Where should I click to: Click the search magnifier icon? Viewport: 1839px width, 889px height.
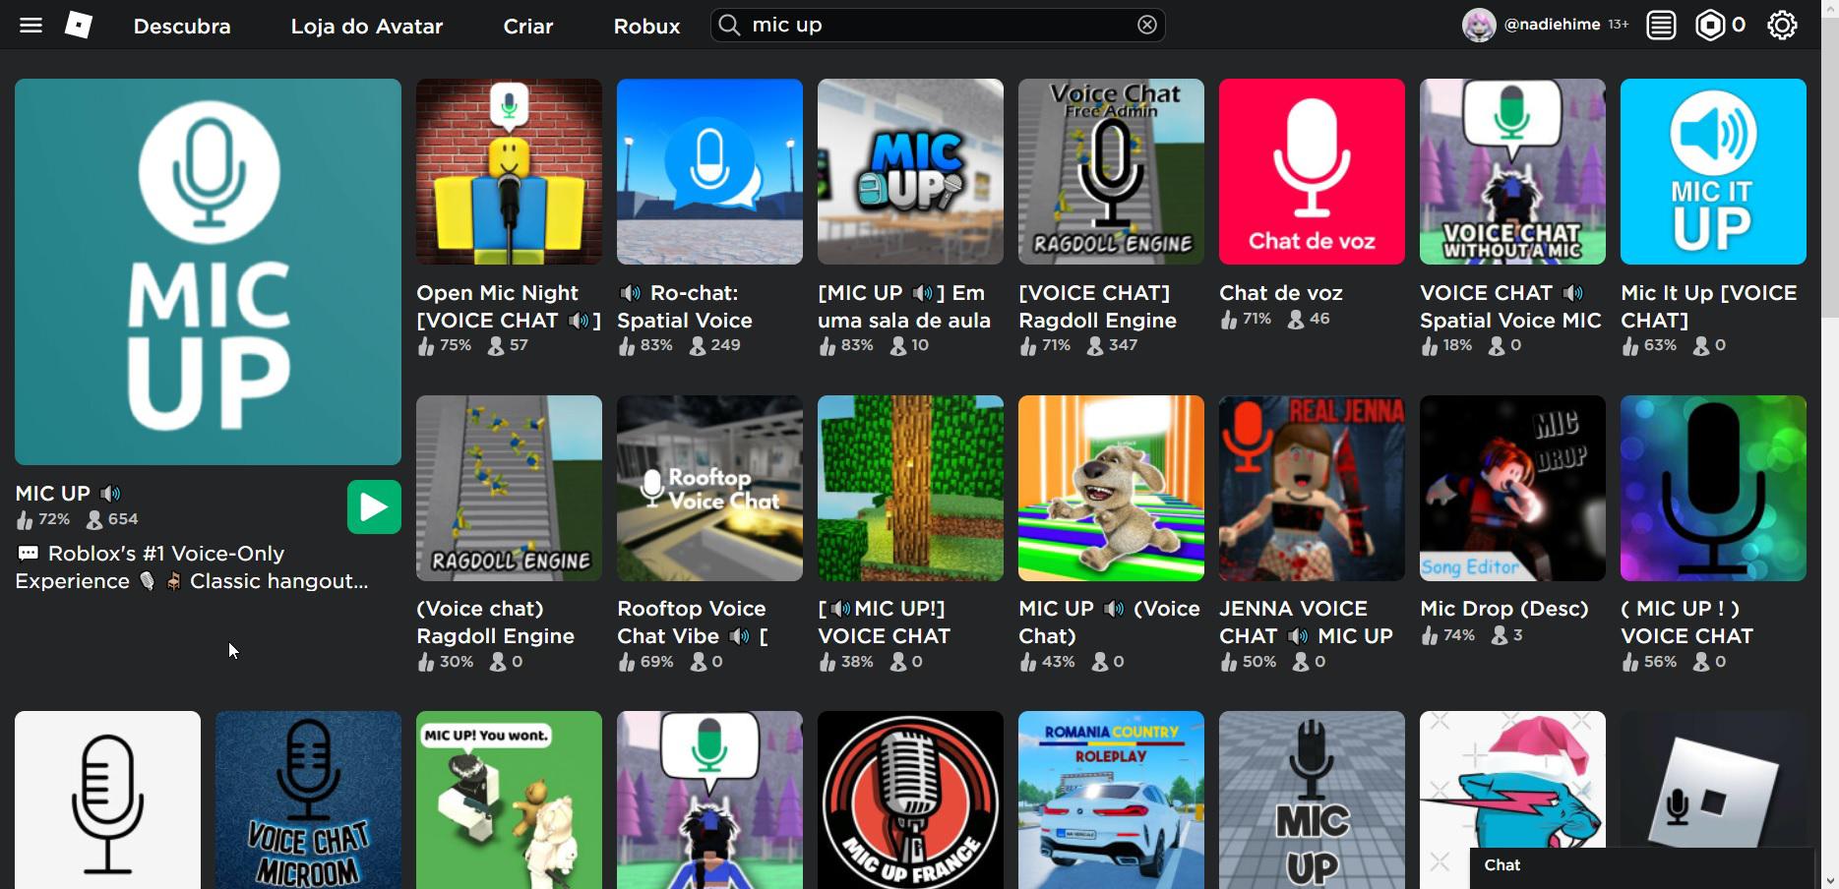(x=729, y=26)
